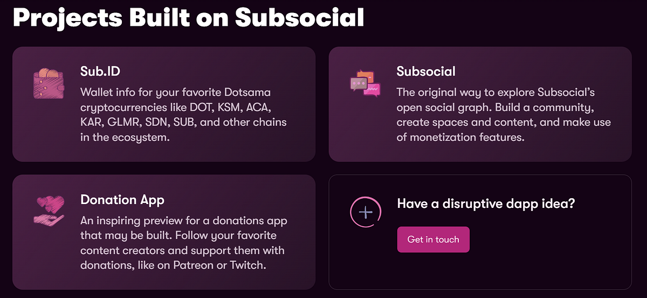The image size is (647, 298).
Task: Click the Donation App hearts icon
Action: click(49, 211)
